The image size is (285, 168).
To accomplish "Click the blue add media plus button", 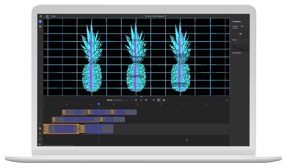I will click(x=40, y=21).
